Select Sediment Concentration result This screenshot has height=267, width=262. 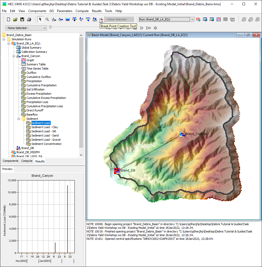pos(46,144)
